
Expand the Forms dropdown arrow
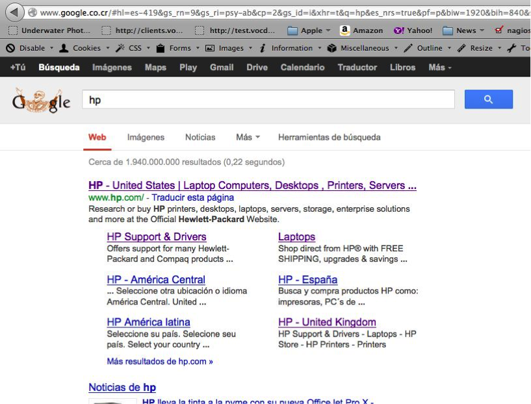(x=198, y=48)
